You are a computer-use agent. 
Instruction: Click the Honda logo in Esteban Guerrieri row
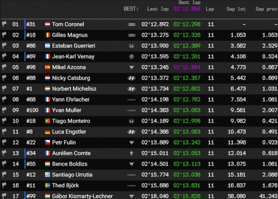131,46
